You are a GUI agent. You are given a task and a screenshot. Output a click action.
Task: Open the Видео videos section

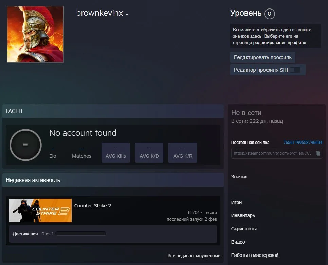tap(238, 242)
